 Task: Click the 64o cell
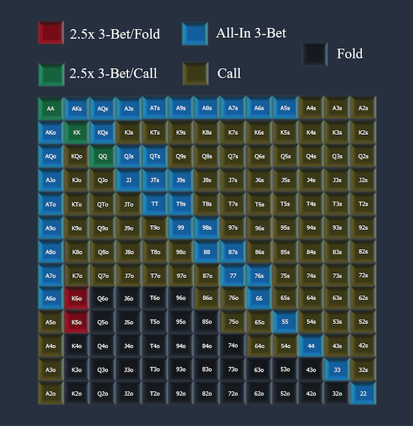click(260, 346)
